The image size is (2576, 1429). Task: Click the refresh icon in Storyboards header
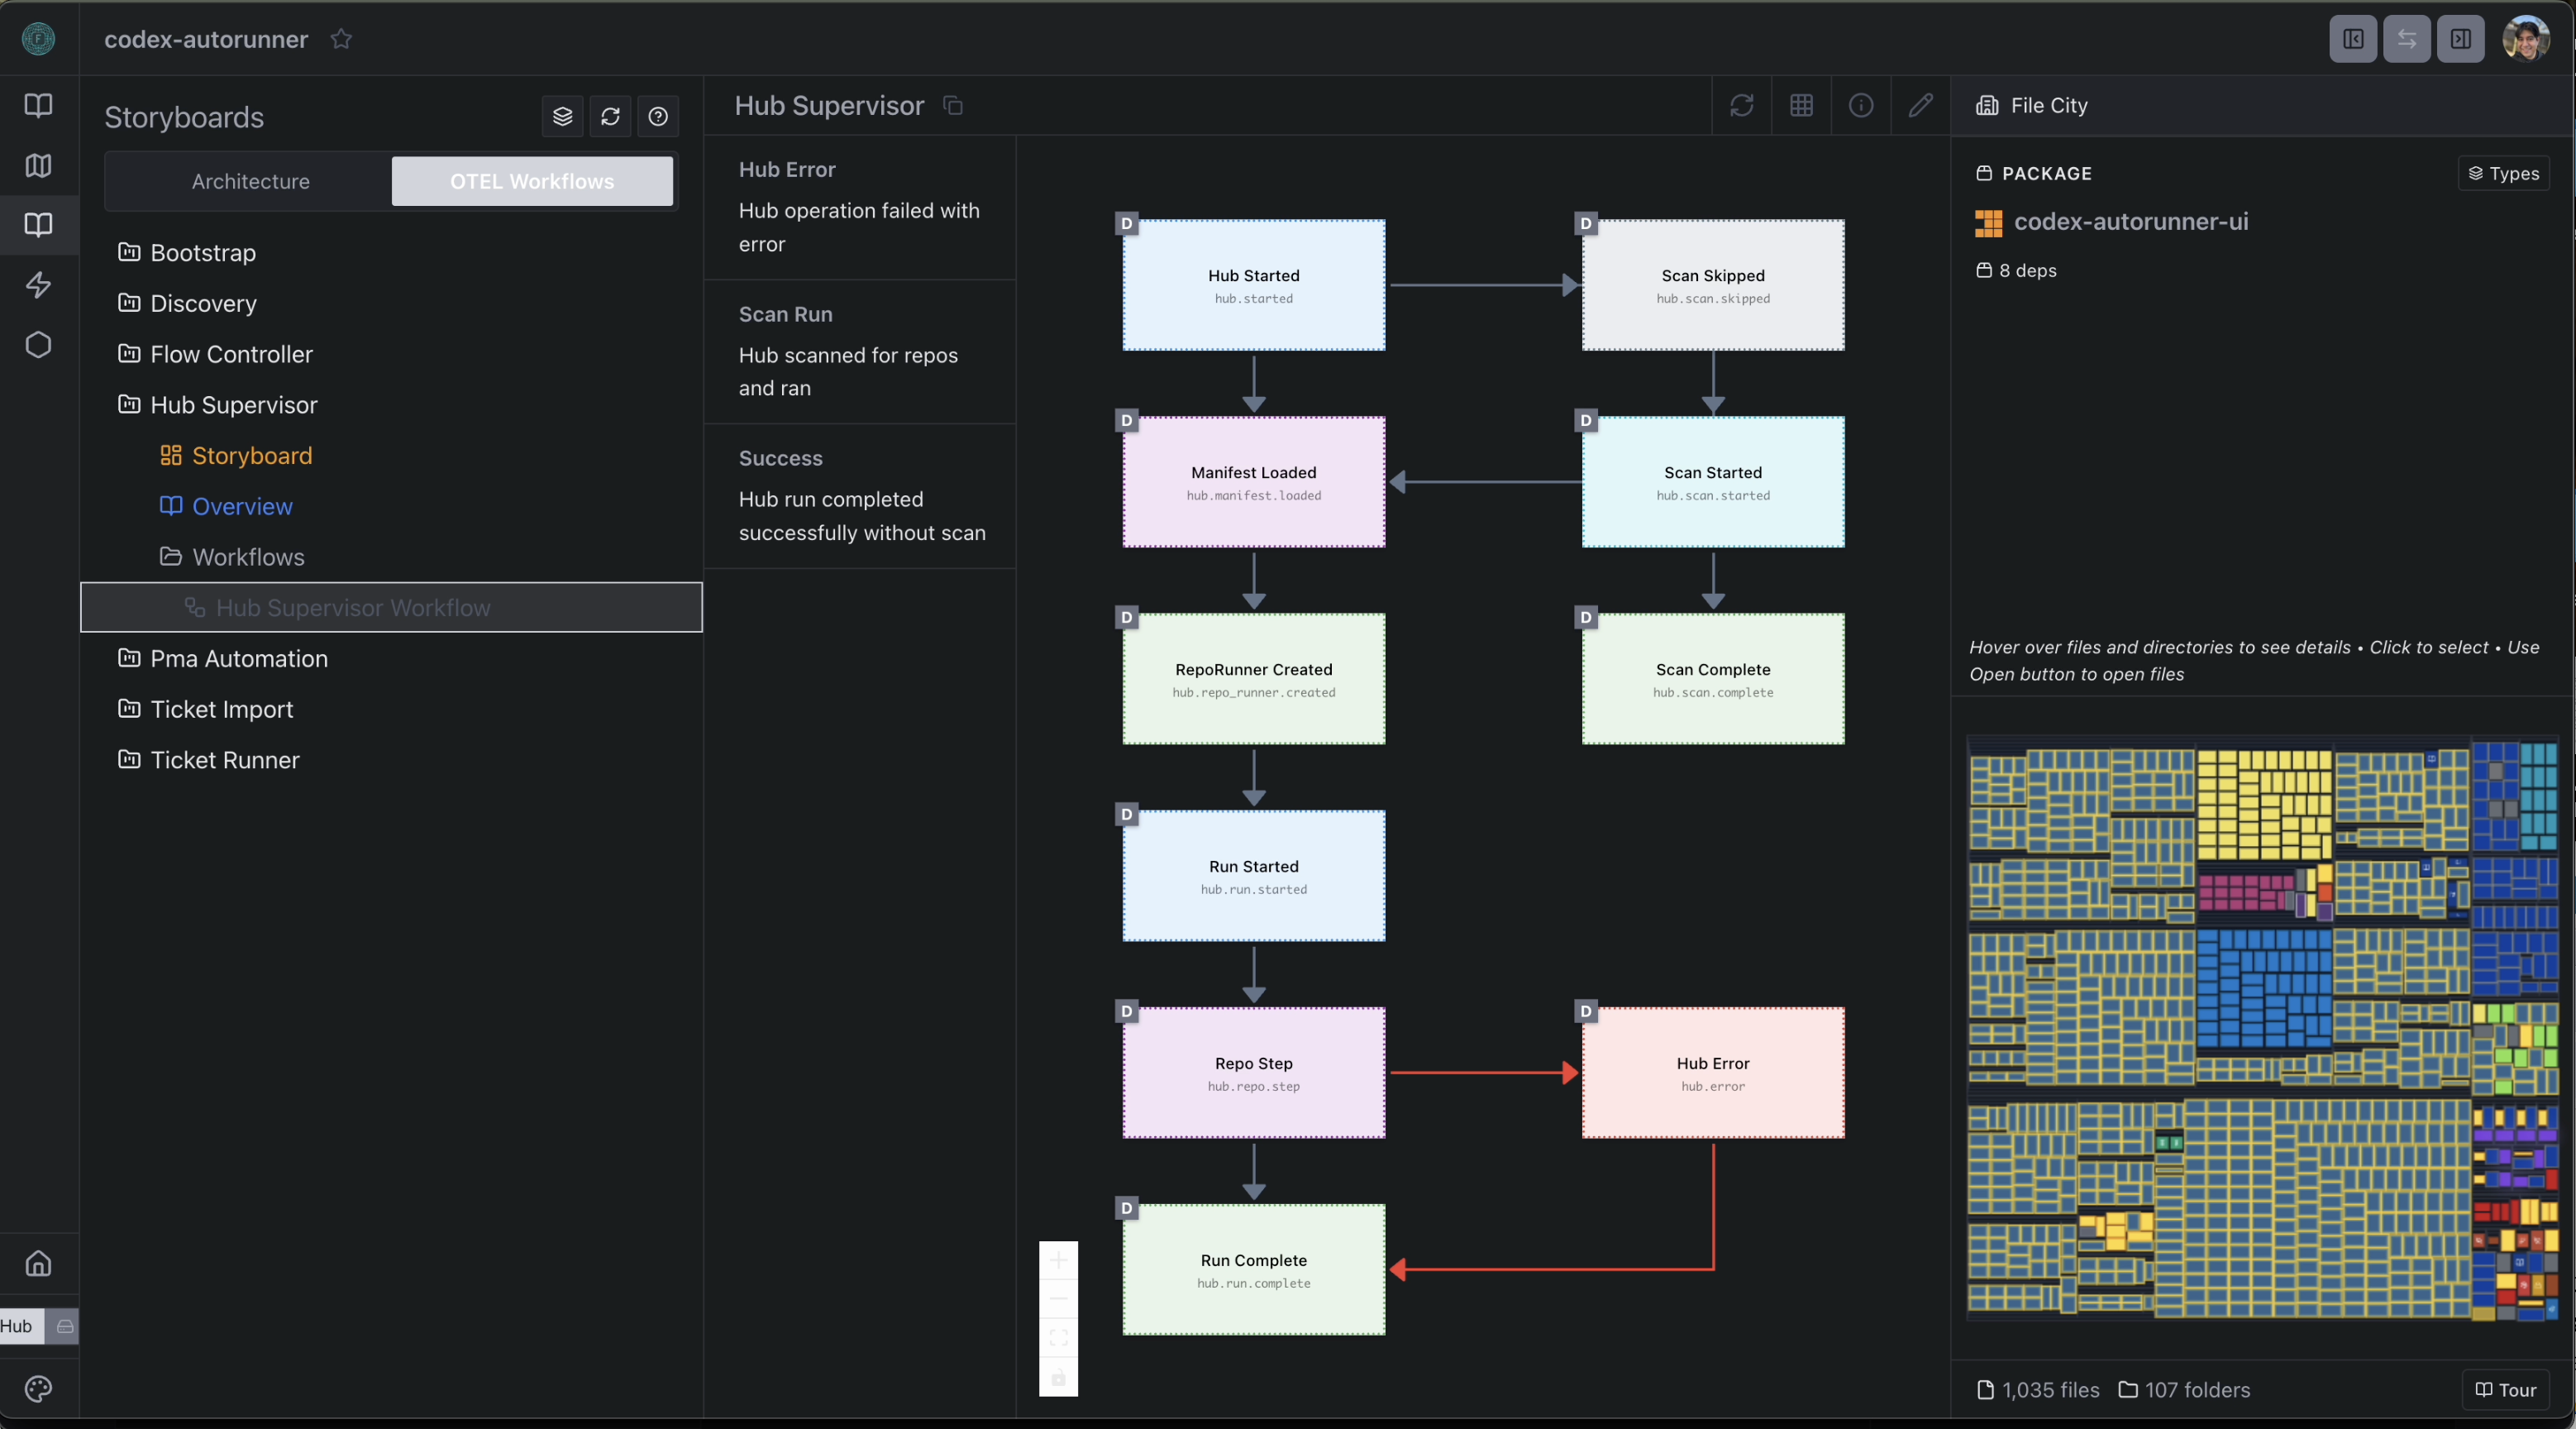coord(610,117)
